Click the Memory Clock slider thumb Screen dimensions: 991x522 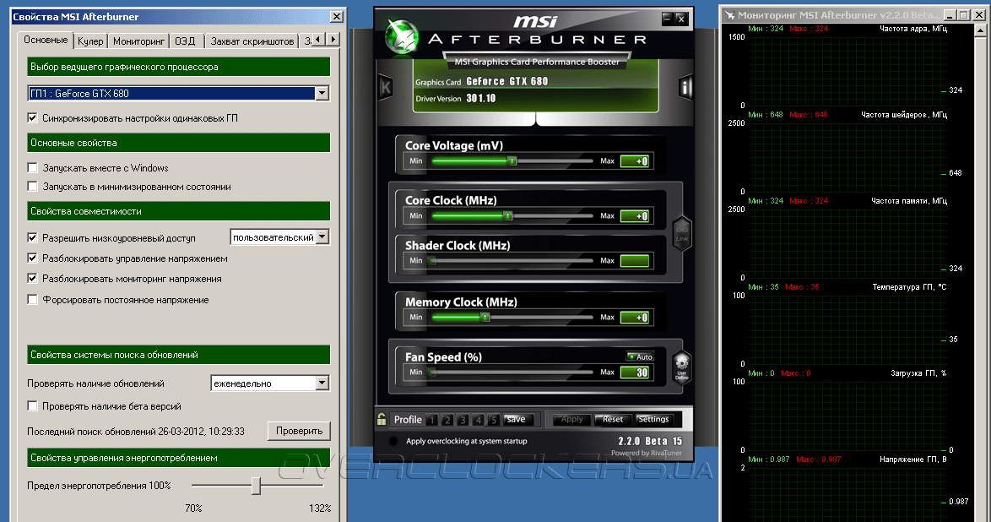click(x=485, y=317)
